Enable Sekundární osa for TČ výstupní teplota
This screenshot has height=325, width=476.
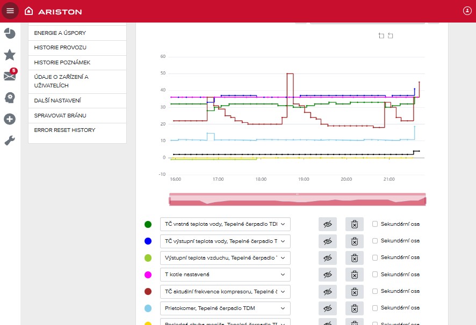375,241
